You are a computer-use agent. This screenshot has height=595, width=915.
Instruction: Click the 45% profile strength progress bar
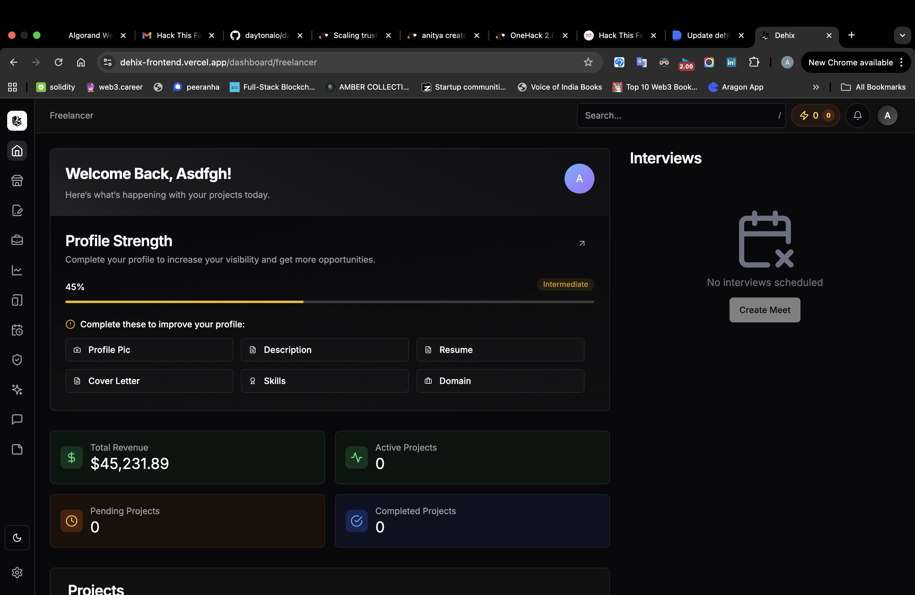tap(330, 302)
